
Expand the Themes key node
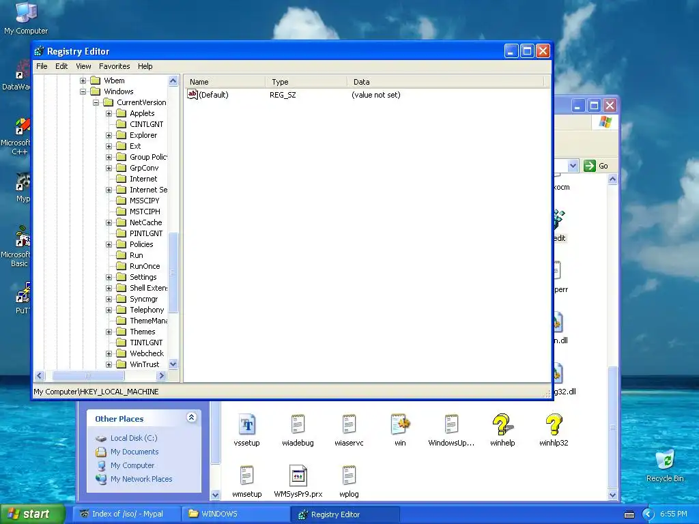pos(109,332)
